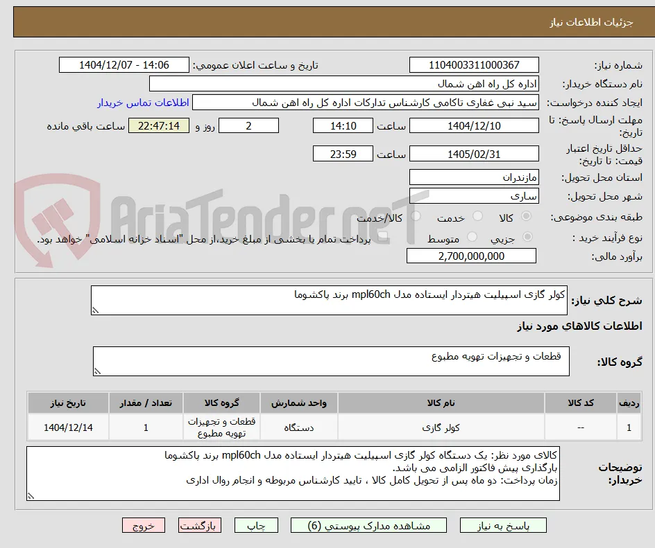
Task: Click the برآورد مالی field 2,700,000,000
Action: coord(471,256)
